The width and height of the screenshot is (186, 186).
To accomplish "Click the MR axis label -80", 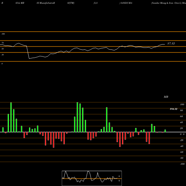I will click(182, 158).
